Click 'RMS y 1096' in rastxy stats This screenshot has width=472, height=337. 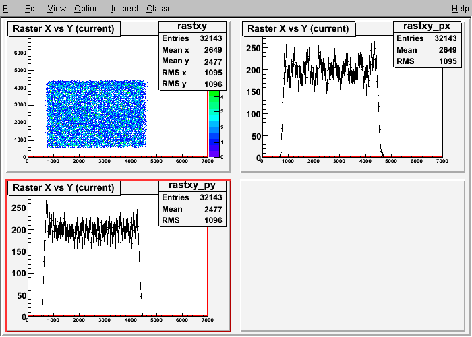click(192, 84)
